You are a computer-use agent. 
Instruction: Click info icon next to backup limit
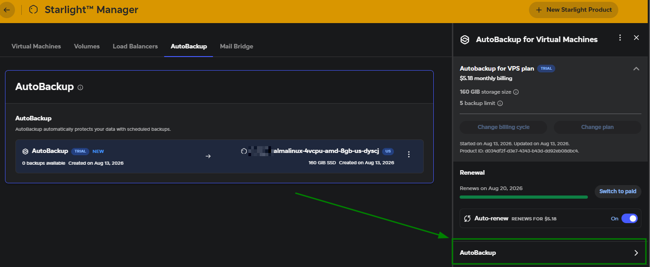(500, 103)
